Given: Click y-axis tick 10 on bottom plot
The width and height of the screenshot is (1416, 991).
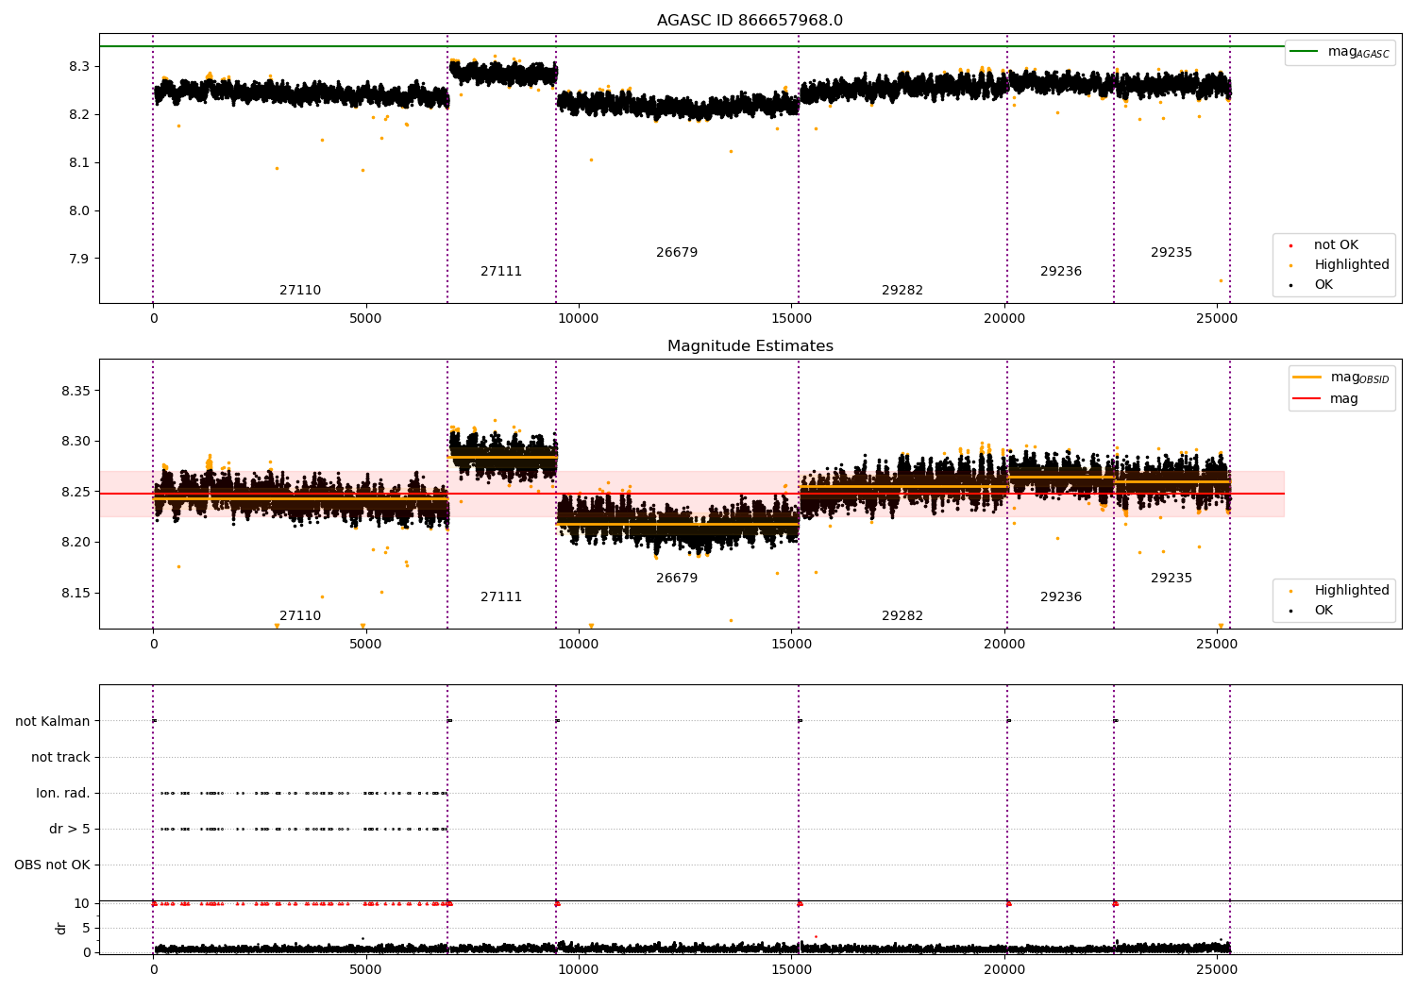Looking at the screenshot, I should click(81, 904).
